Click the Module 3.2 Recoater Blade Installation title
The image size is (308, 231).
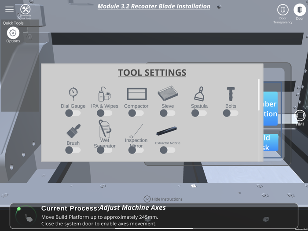coord(154,6)
